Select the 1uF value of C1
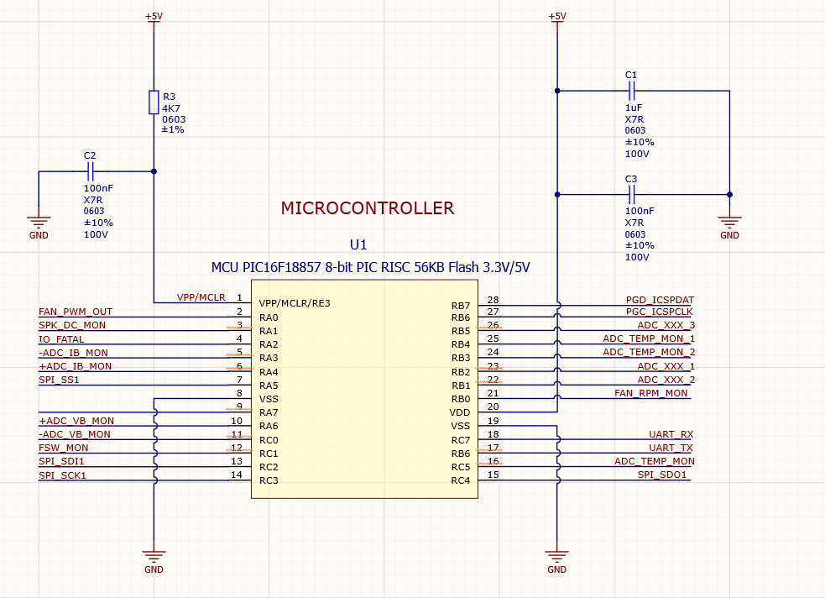The height and width of the screenshot is (598, 825). point(634,108)
